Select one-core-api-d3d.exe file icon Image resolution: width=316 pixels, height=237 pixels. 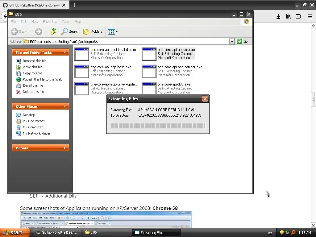[149, 88]
